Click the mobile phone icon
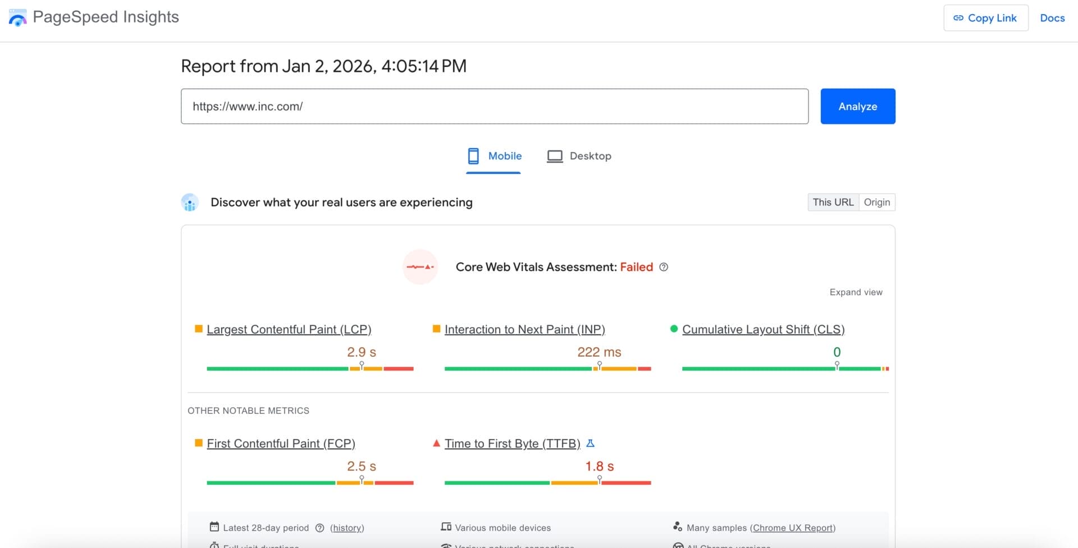This screenshot has width=1078, height=548. pyautogui.click(x=473, y=156)
